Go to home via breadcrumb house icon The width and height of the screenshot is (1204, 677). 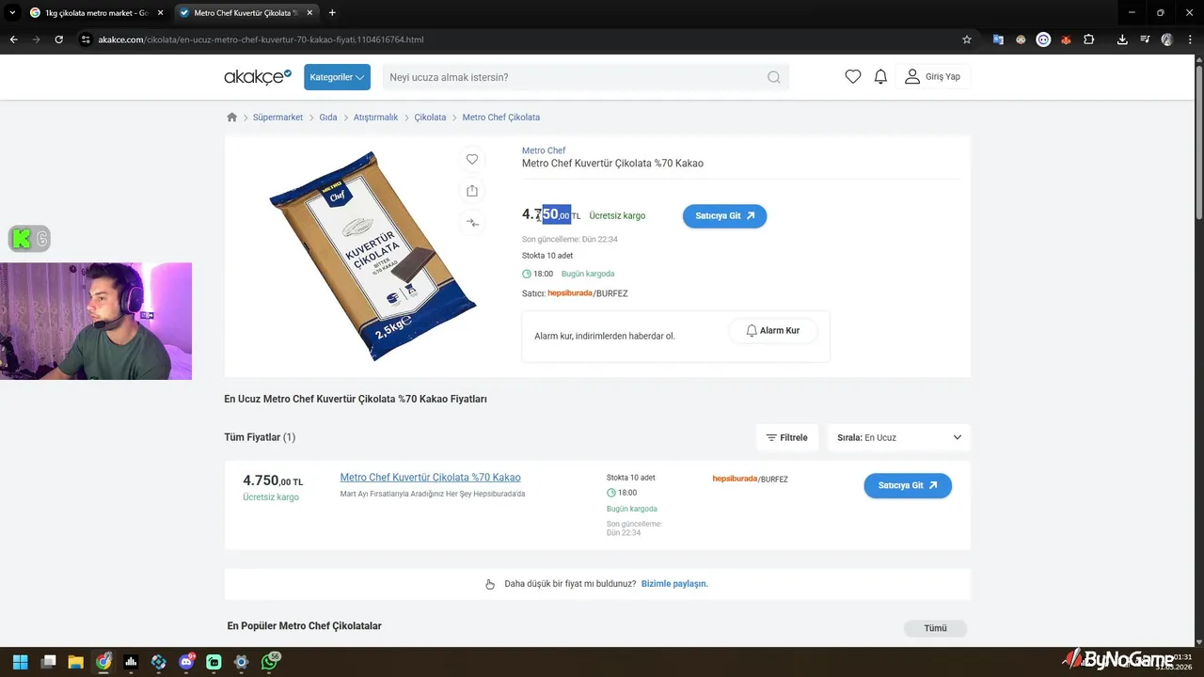(232, 118)
